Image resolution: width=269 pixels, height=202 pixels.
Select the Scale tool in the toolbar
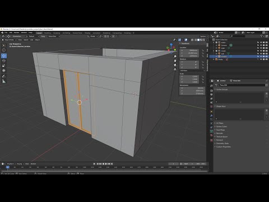4,66
